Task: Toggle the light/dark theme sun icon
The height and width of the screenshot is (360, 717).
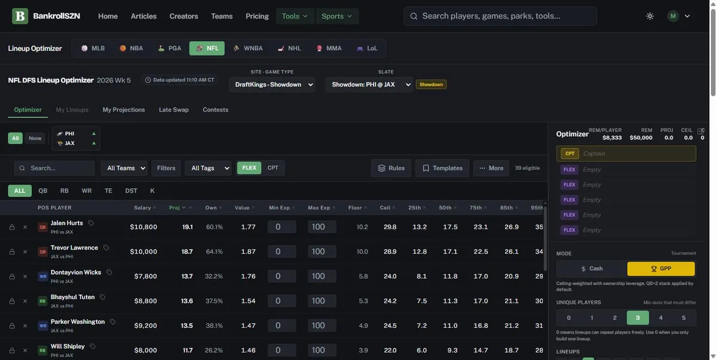Action: 650,16
